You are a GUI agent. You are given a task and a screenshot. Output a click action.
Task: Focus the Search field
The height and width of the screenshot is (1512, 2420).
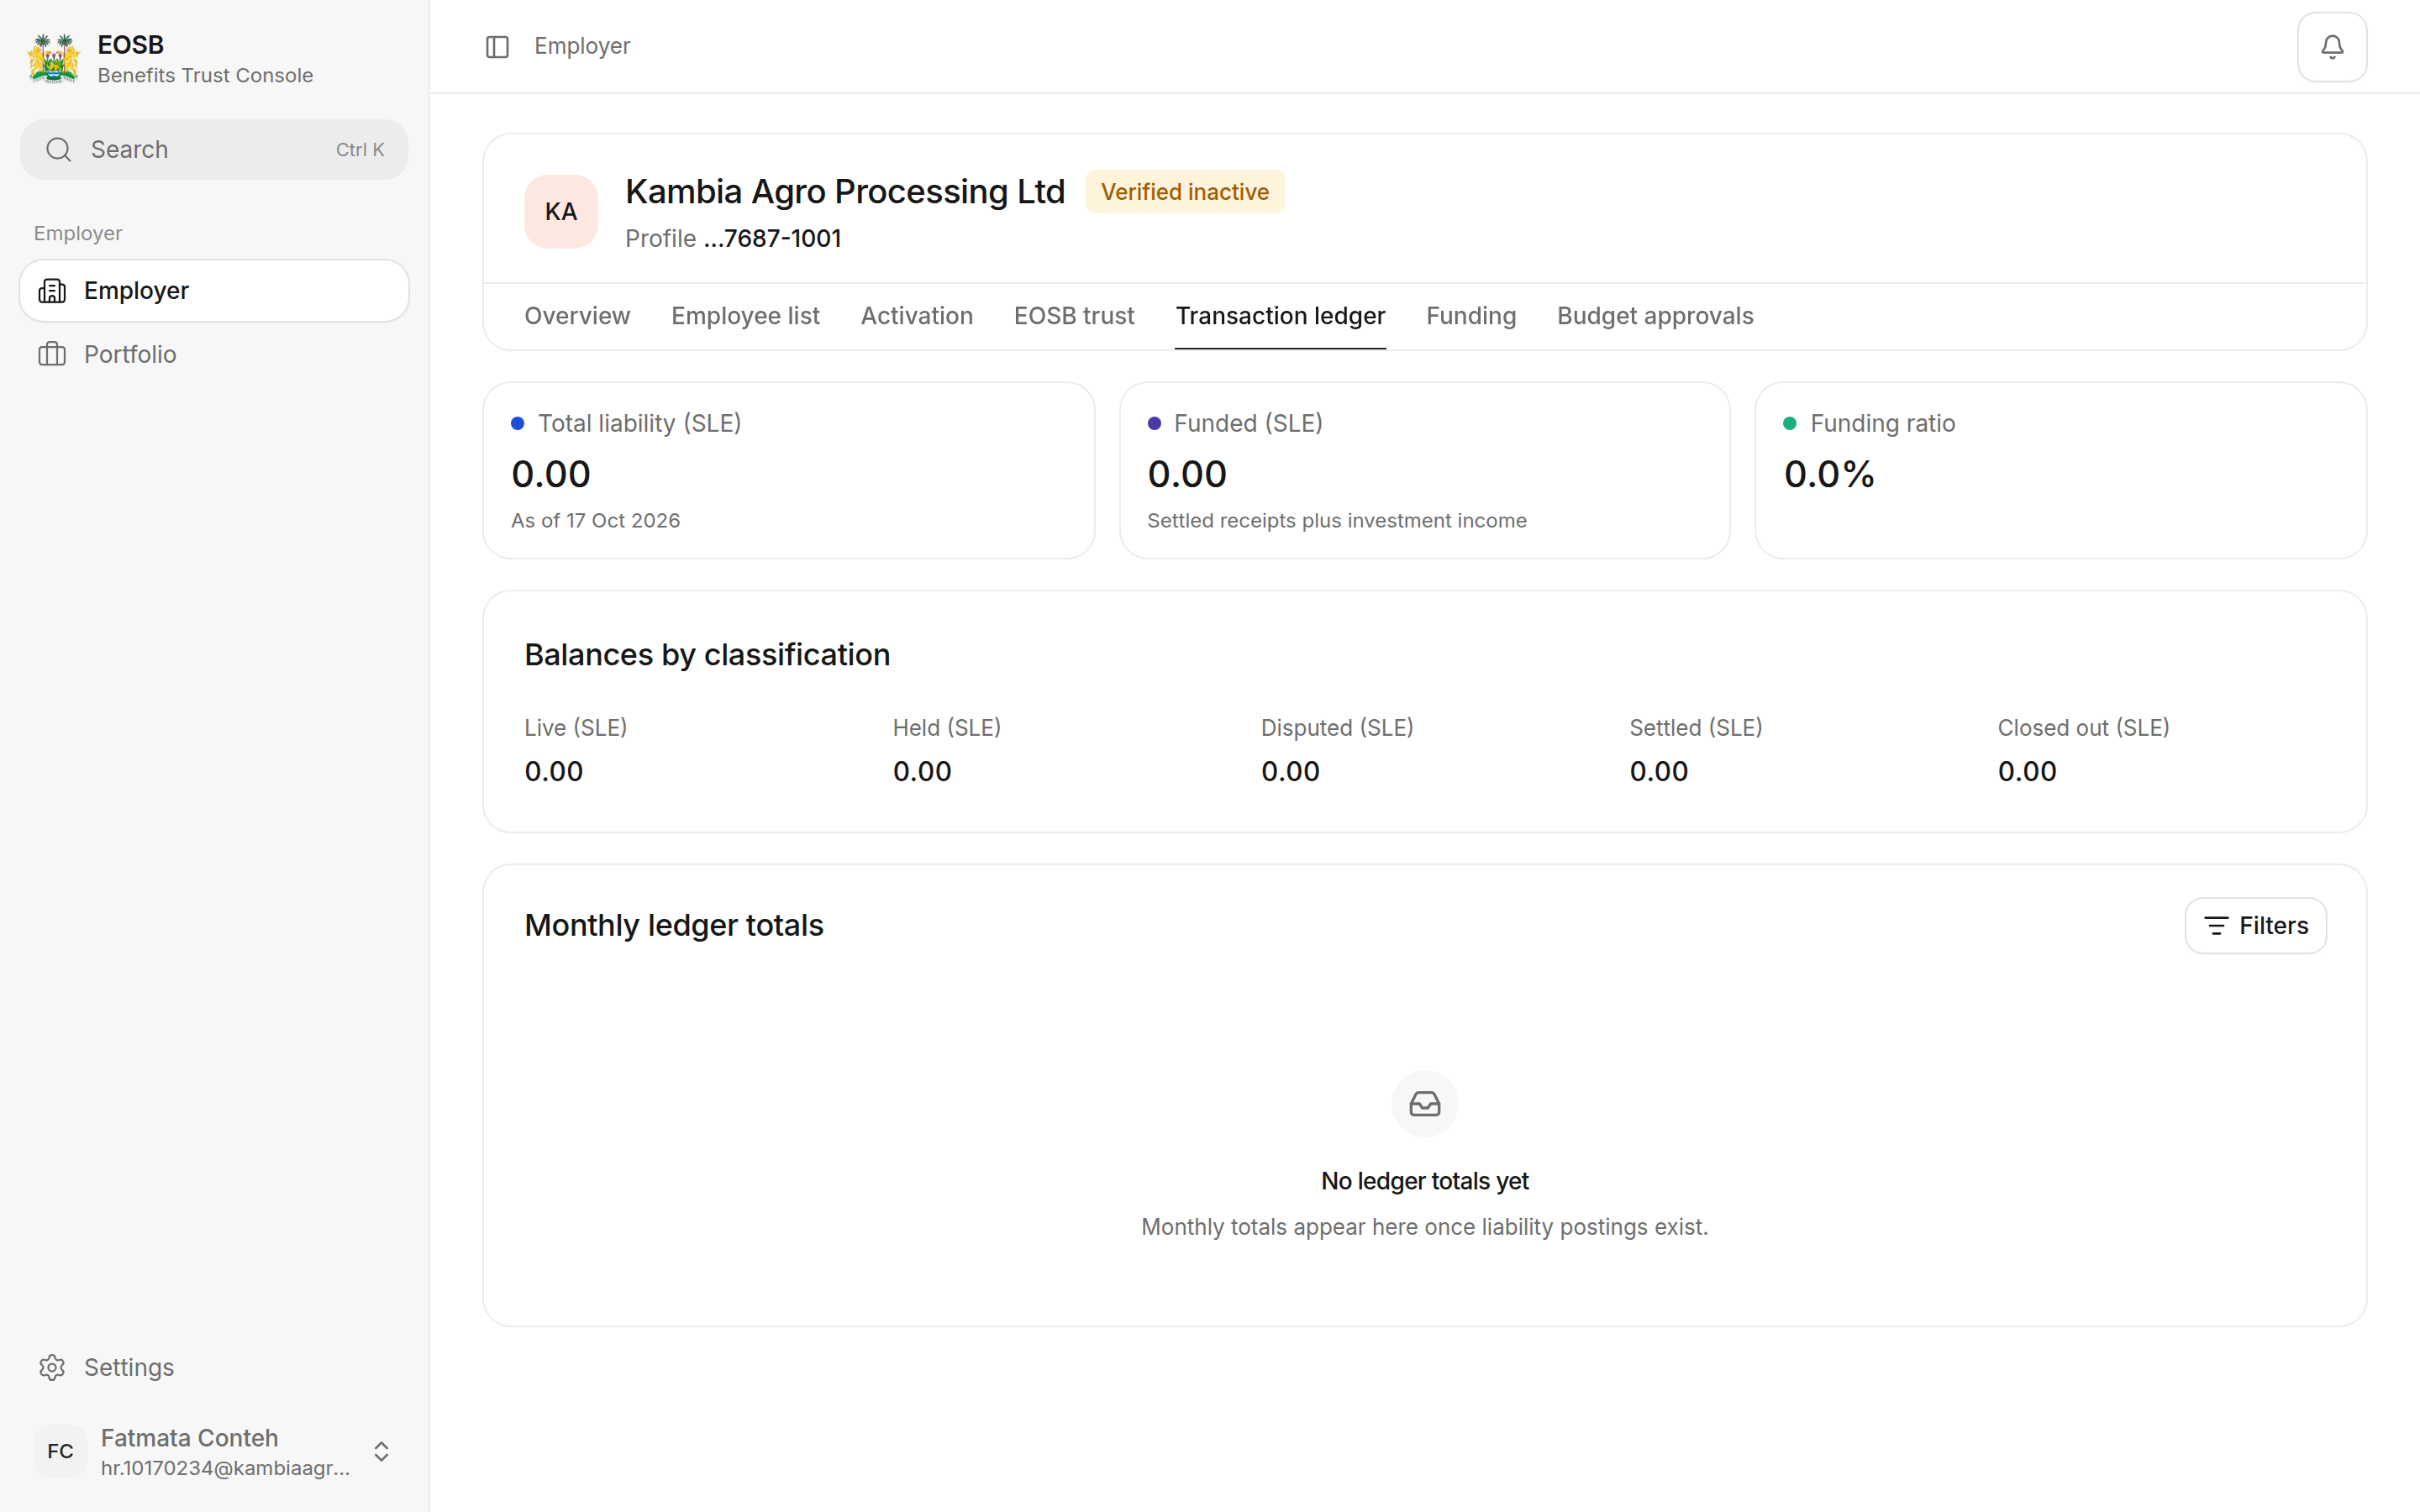[x=214, y=150]
